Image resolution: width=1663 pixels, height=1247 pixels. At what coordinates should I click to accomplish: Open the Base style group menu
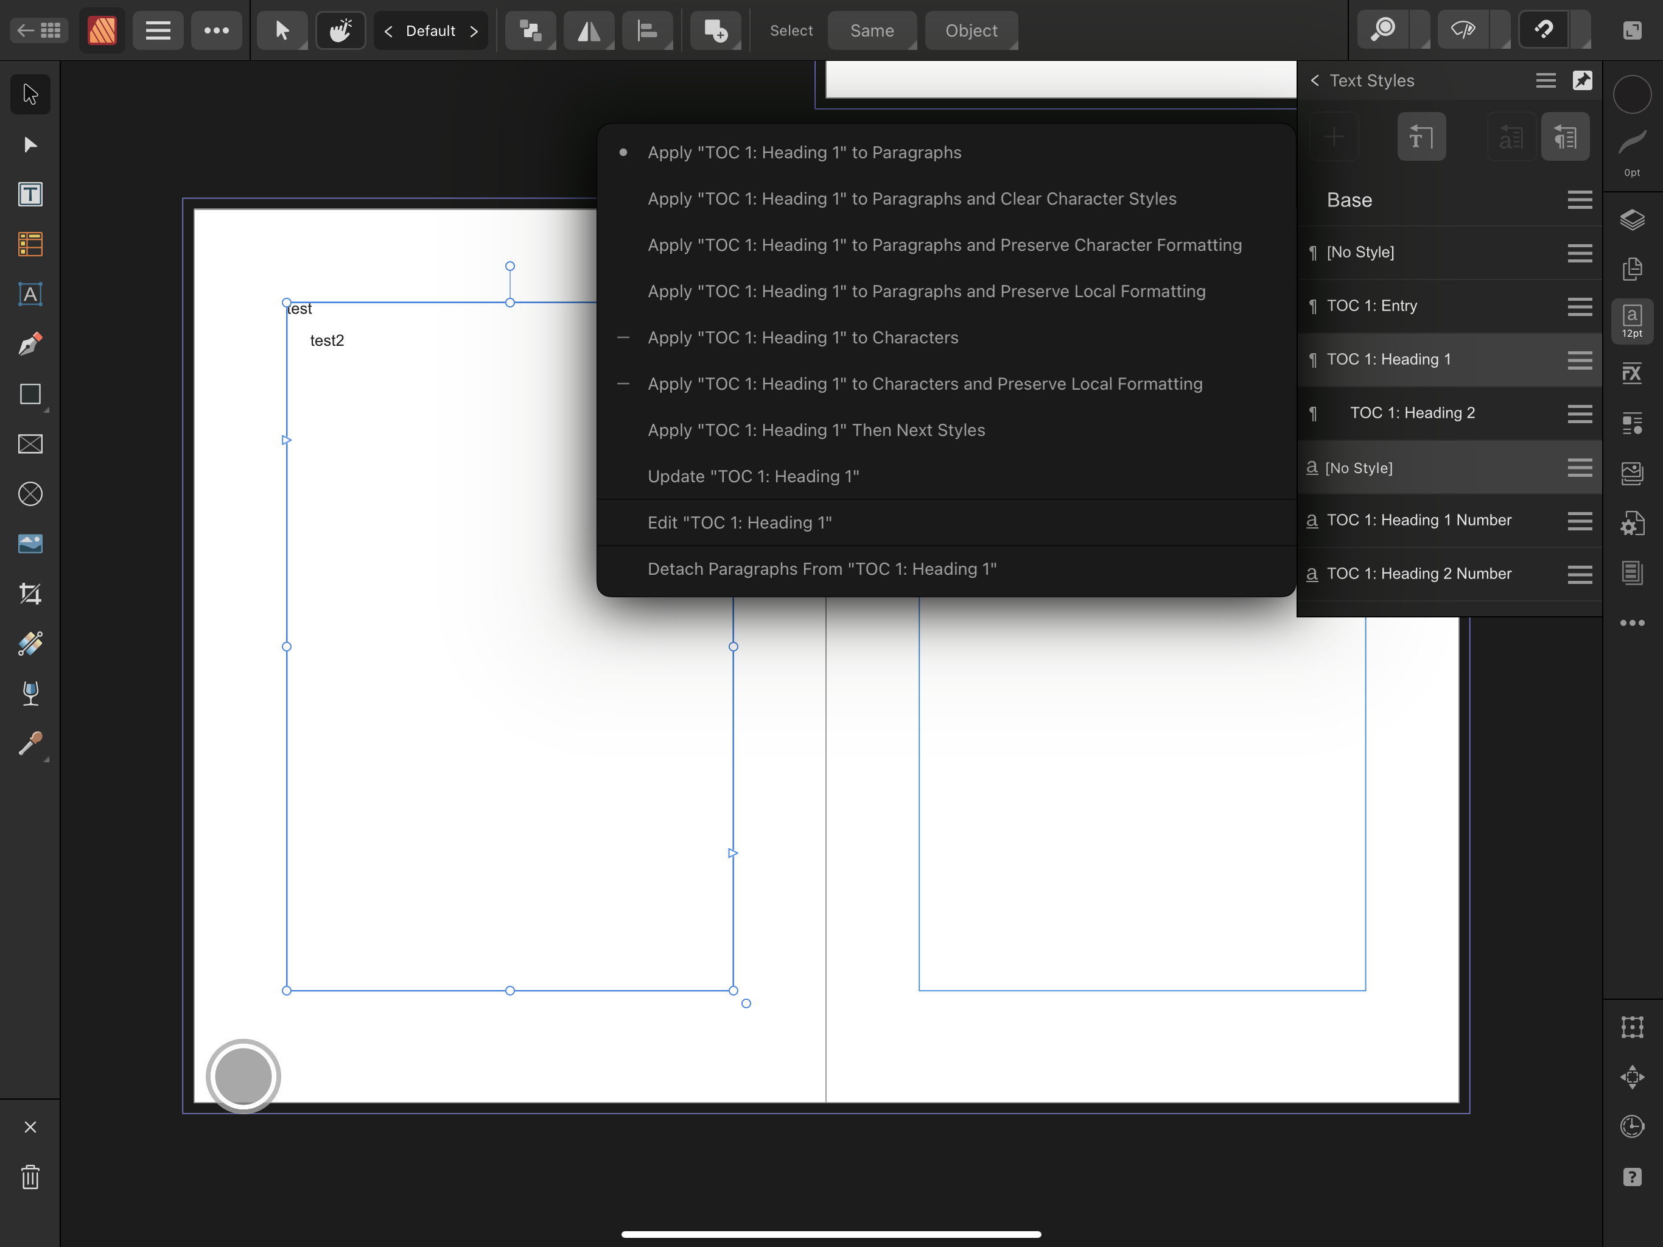tap(1580, 200)
